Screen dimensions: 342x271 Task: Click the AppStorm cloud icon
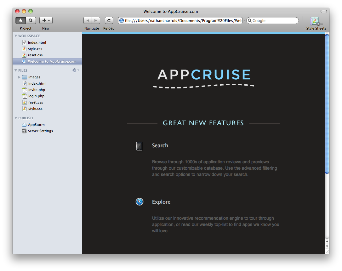point(24,125)
